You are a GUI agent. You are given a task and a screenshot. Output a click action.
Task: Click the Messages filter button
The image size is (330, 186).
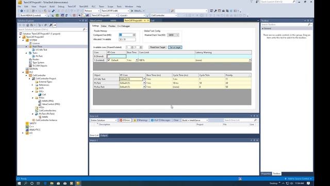160,120
